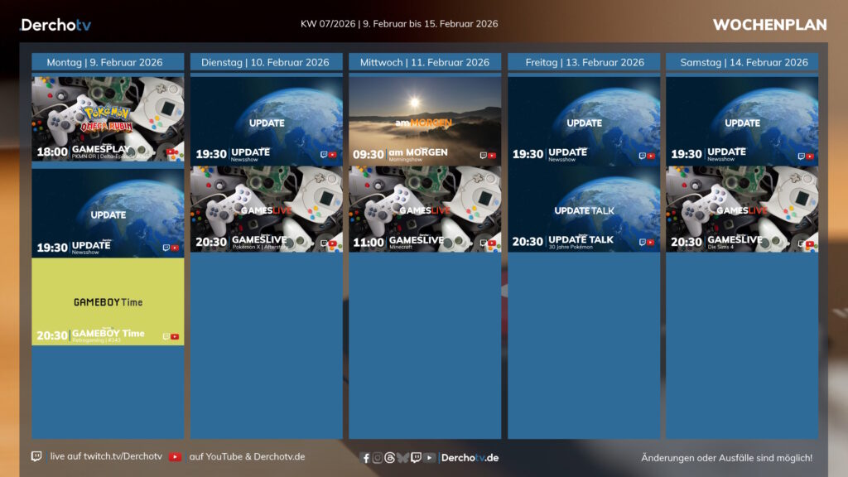Click the YouTube icon on Saturday's Die Sims 4 card
The width and height of the screenshot is (848, 477).
(x=810, y=244)
